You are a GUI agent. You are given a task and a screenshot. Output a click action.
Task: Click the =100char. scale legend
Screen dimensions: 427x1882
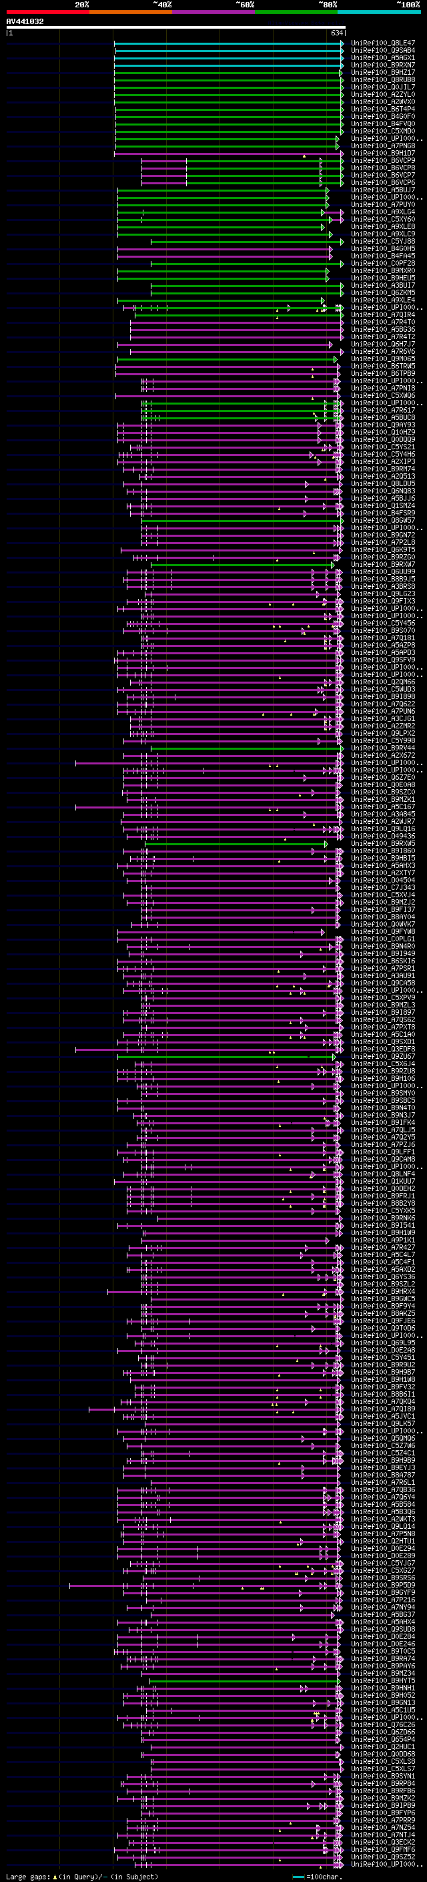[317, 1876]
